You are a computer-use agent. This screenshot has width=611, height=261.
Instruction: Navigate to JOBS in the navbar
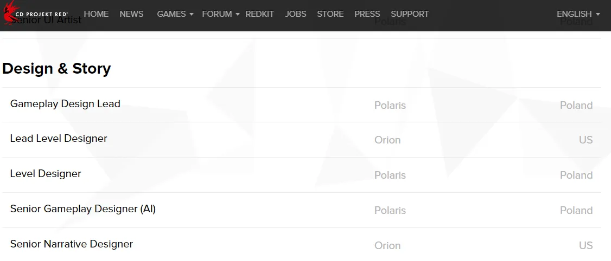[x=295, y=14]
